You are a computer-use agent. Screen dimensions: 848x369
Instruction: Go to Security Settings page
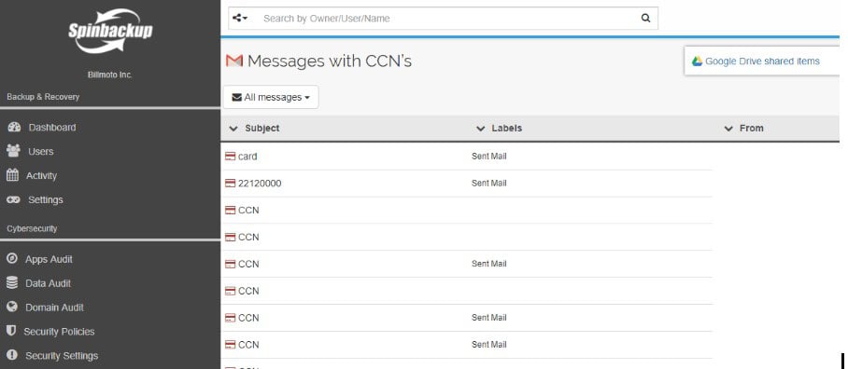62,356
